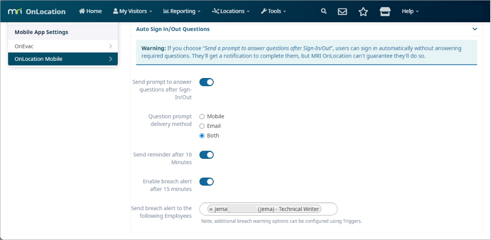Remove Jema from breach alert employees
The width and height of the screenshot is (491, 240).
pos(211,209)
